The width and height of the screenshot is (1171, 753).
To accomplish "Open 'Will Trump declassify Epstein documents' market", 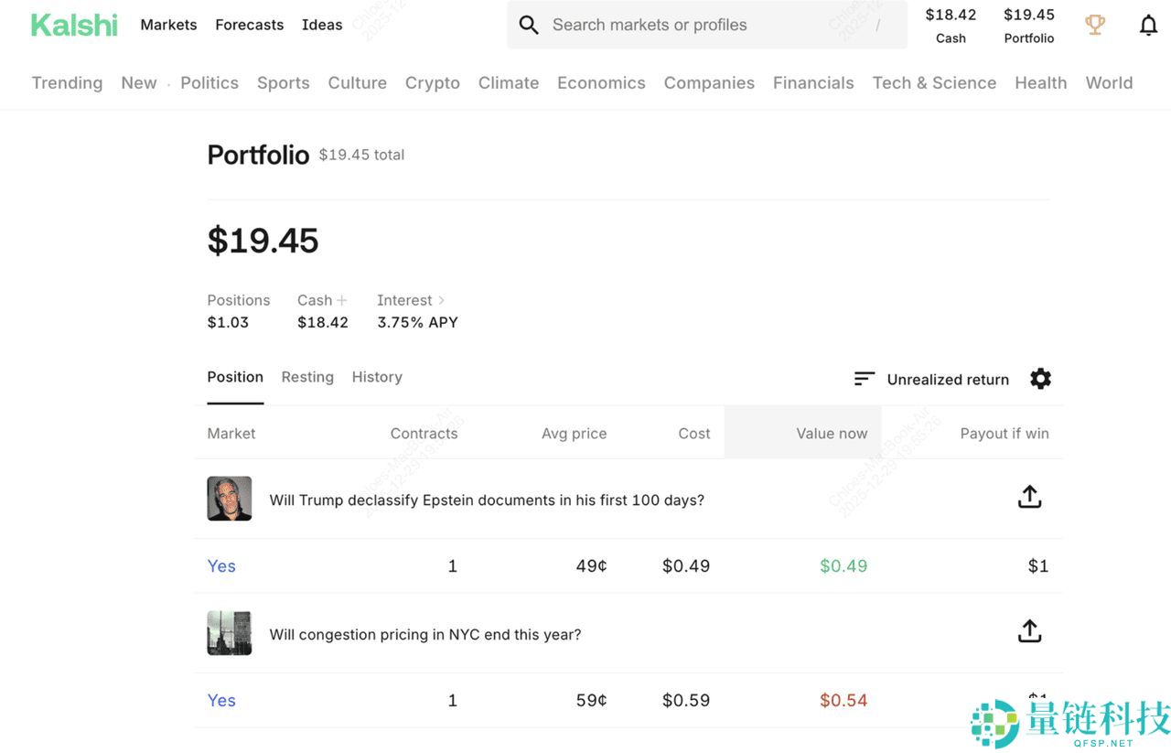I will [x=487, y=500].
